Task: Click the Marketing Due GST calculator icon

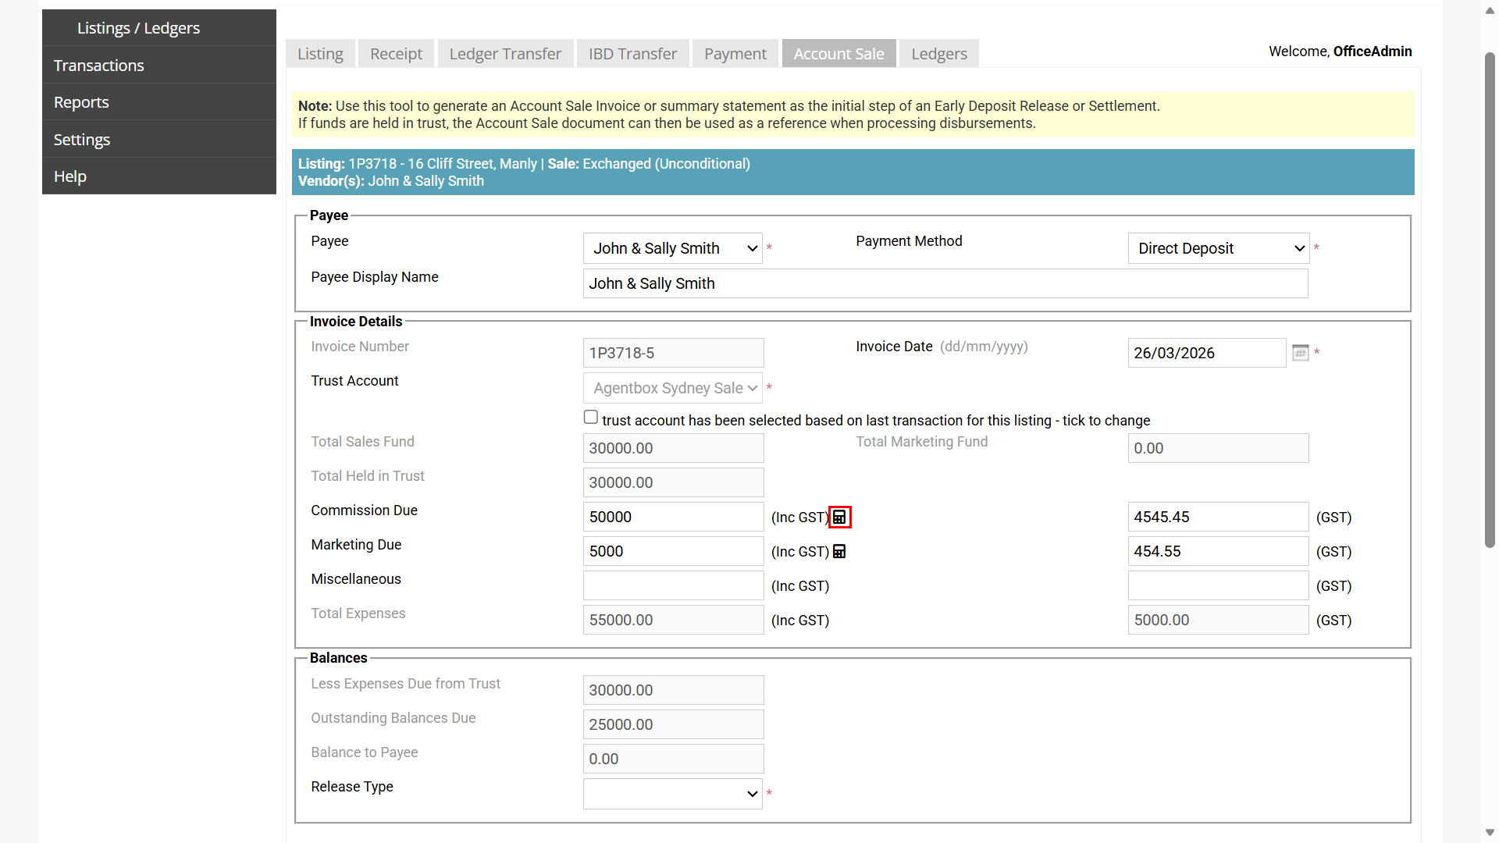Action: point(839,552)
